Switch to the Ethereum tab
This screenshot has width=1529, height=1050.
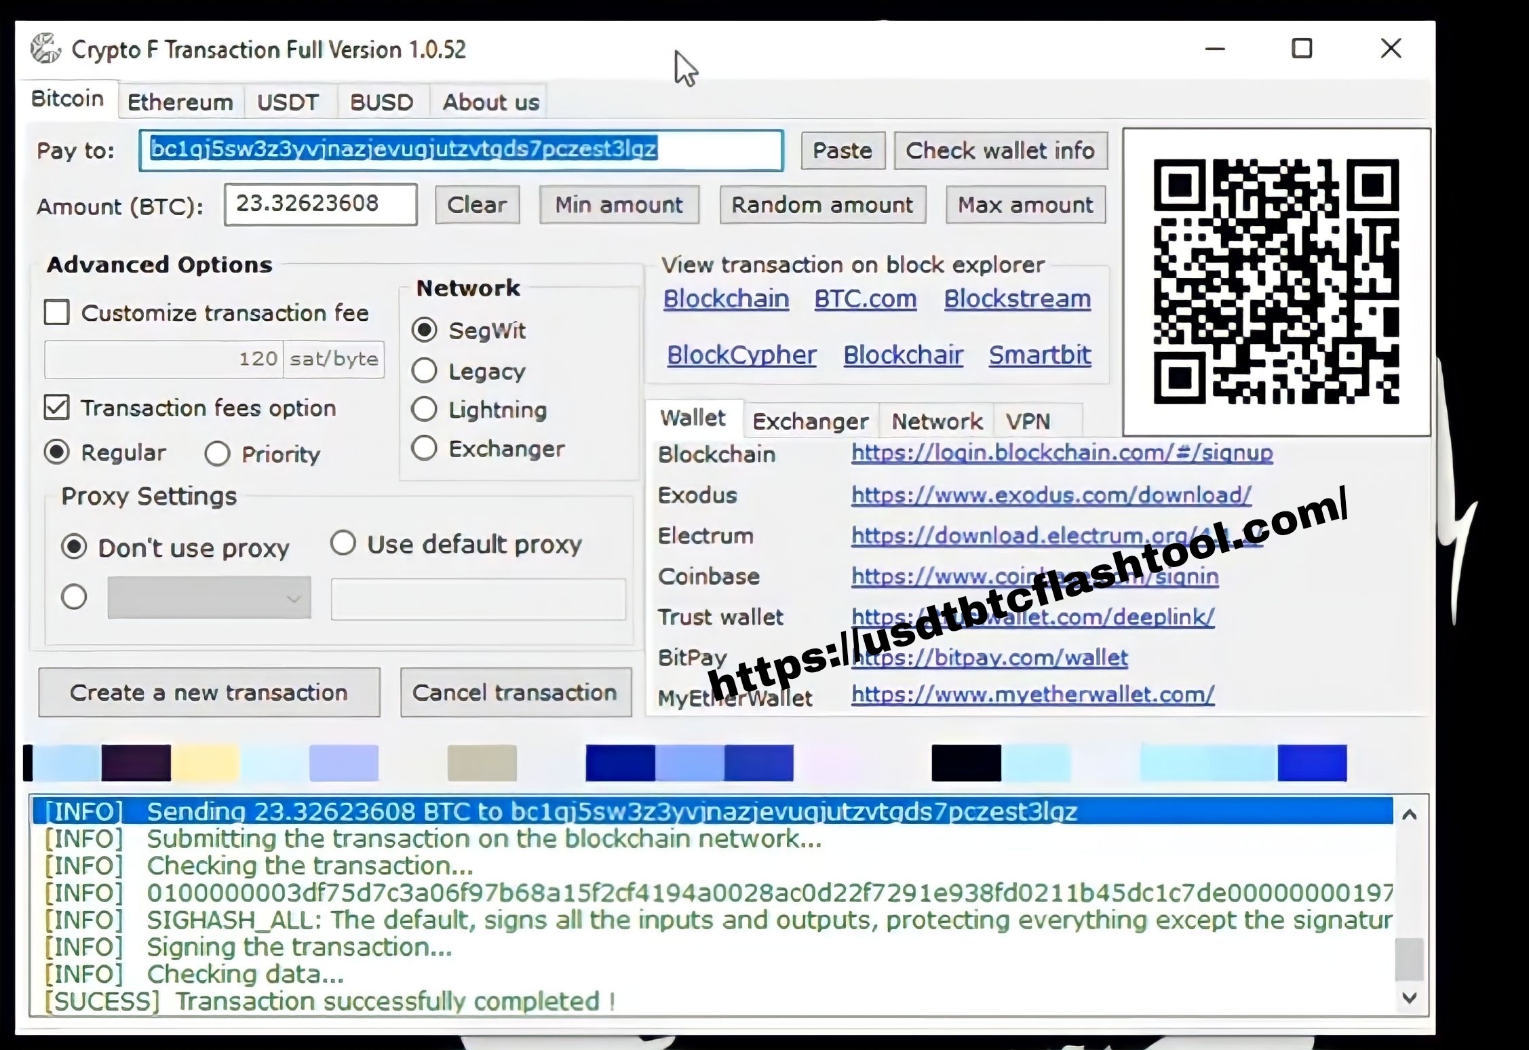179,102
